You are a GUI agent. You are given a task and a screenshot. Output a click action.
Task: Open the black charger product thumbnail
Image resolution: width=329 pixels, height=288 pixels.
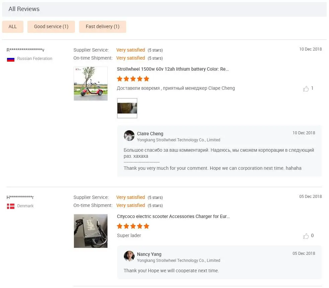point(91,231)
